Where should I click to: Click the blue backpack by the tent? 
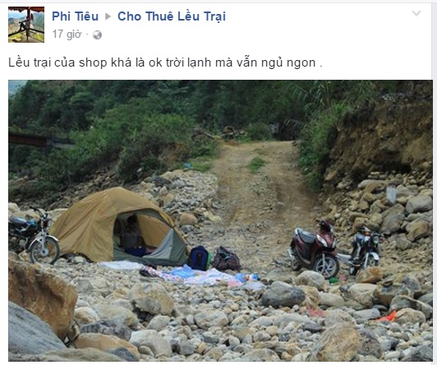click(199, 258)
